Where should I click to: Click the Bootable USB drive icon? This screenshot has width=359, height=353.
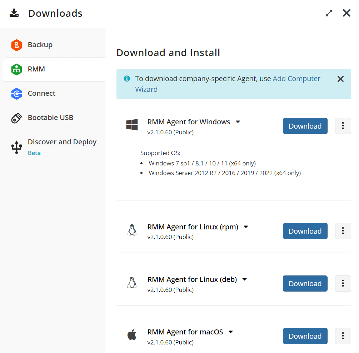tap(16, 118)
